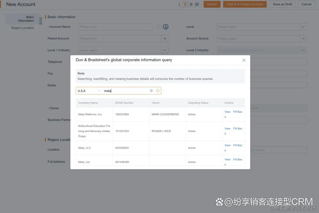Fill Back the Meta Platforms, Inc. row
Viewport: 319px width, 213px height.
pyautogui.click(x=237, y=112)
